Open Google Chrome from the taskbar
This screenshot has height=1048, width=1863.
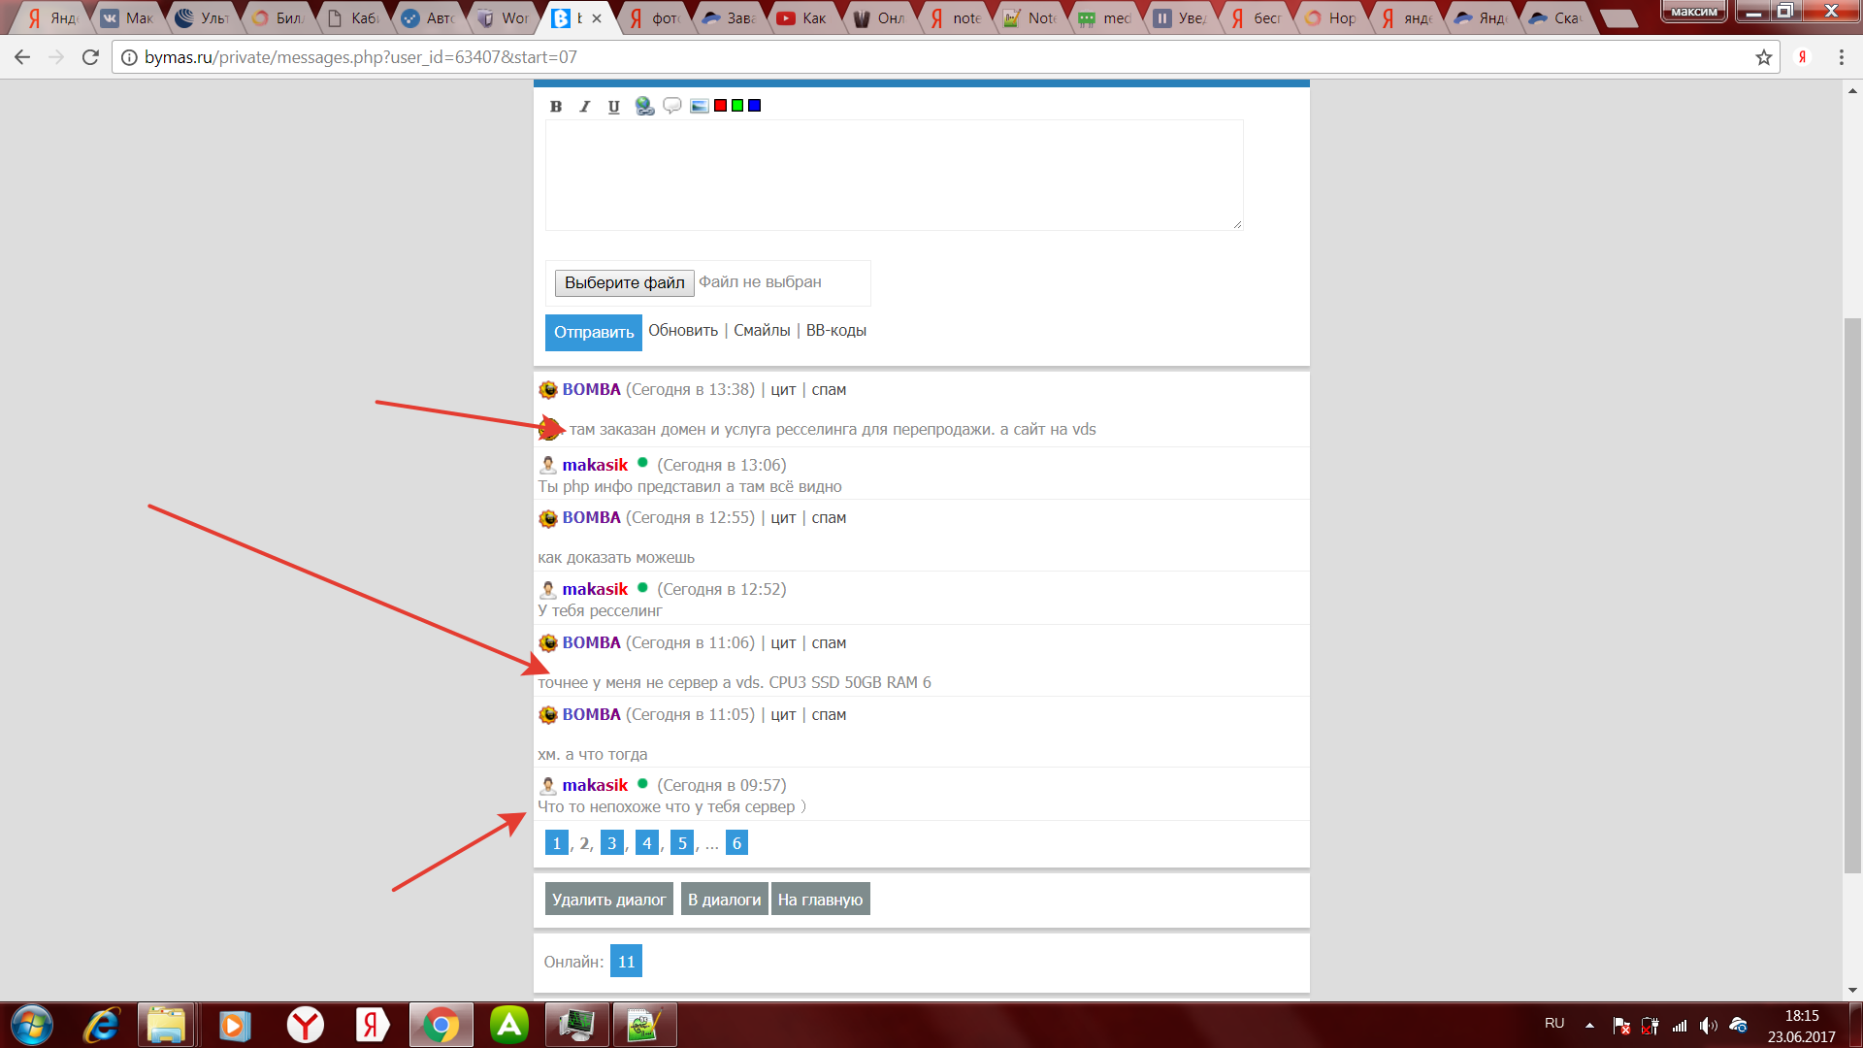tap(441, 1025)
